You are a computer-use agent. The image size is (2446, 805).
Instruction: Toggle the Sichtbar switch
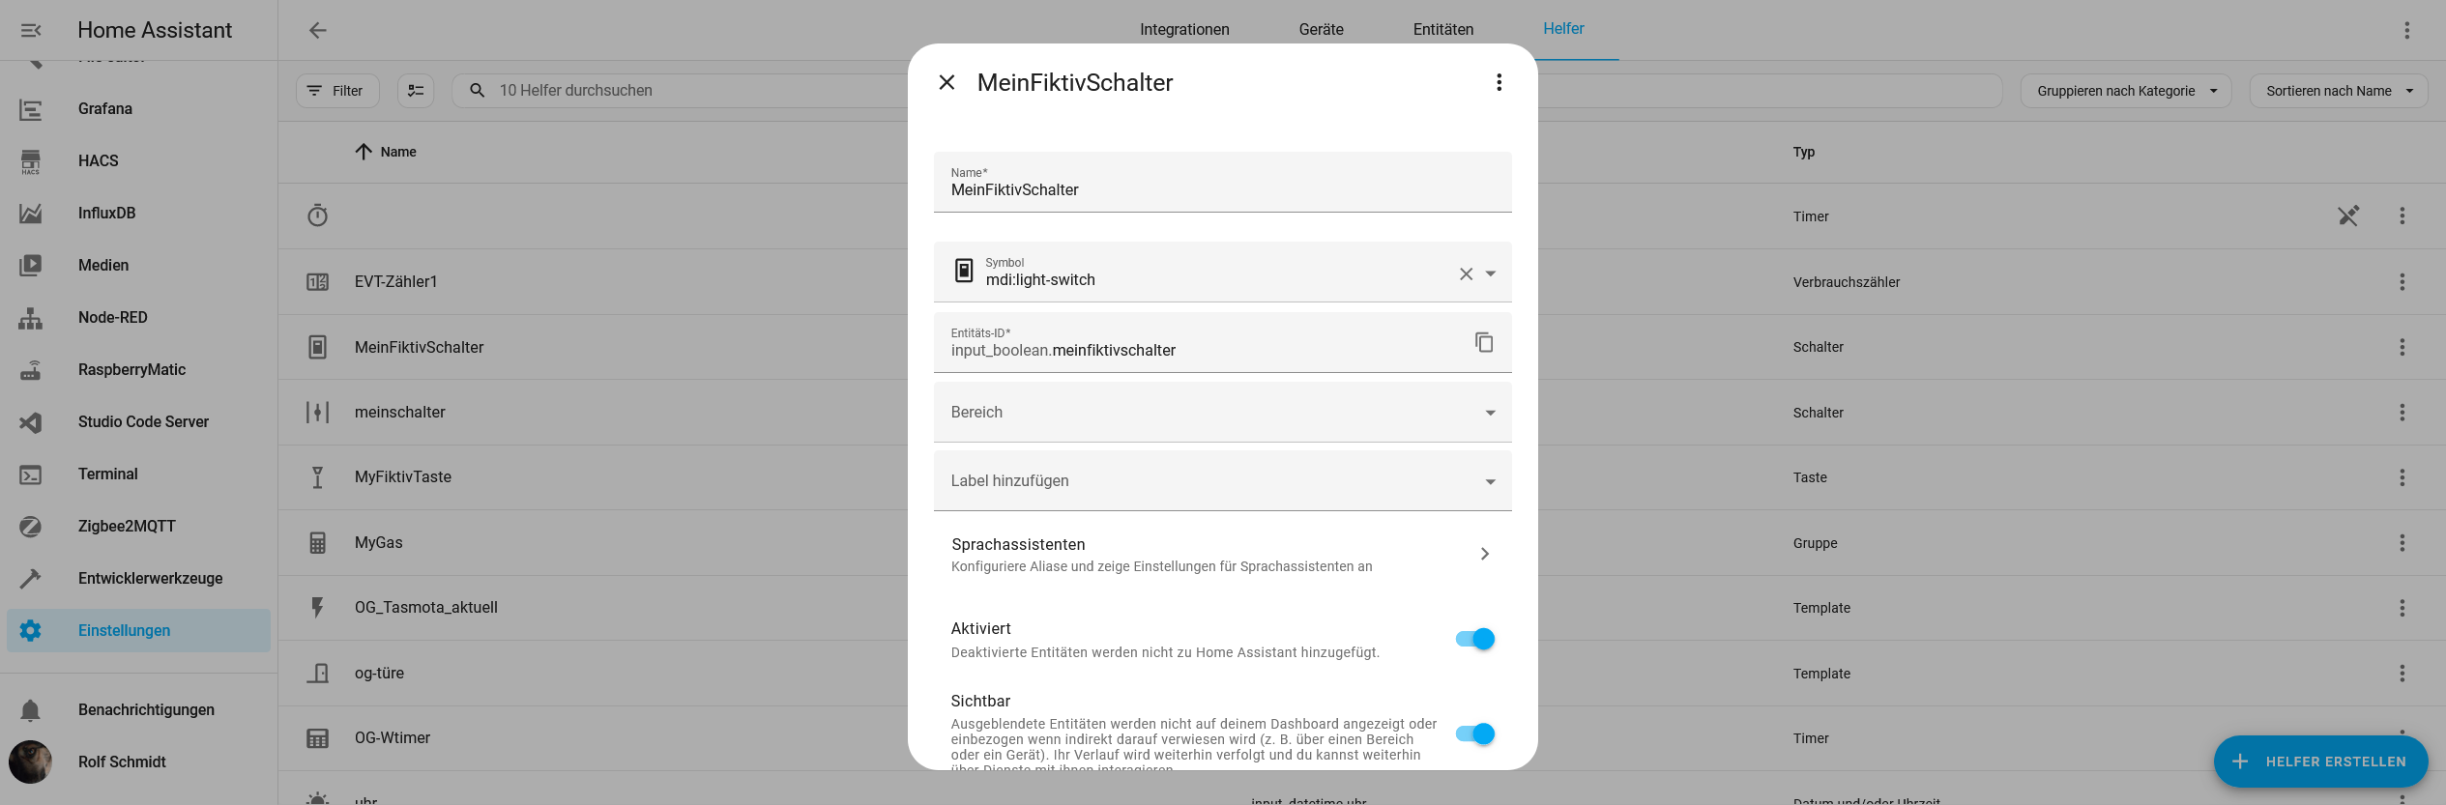click(x=1474, y=734)
